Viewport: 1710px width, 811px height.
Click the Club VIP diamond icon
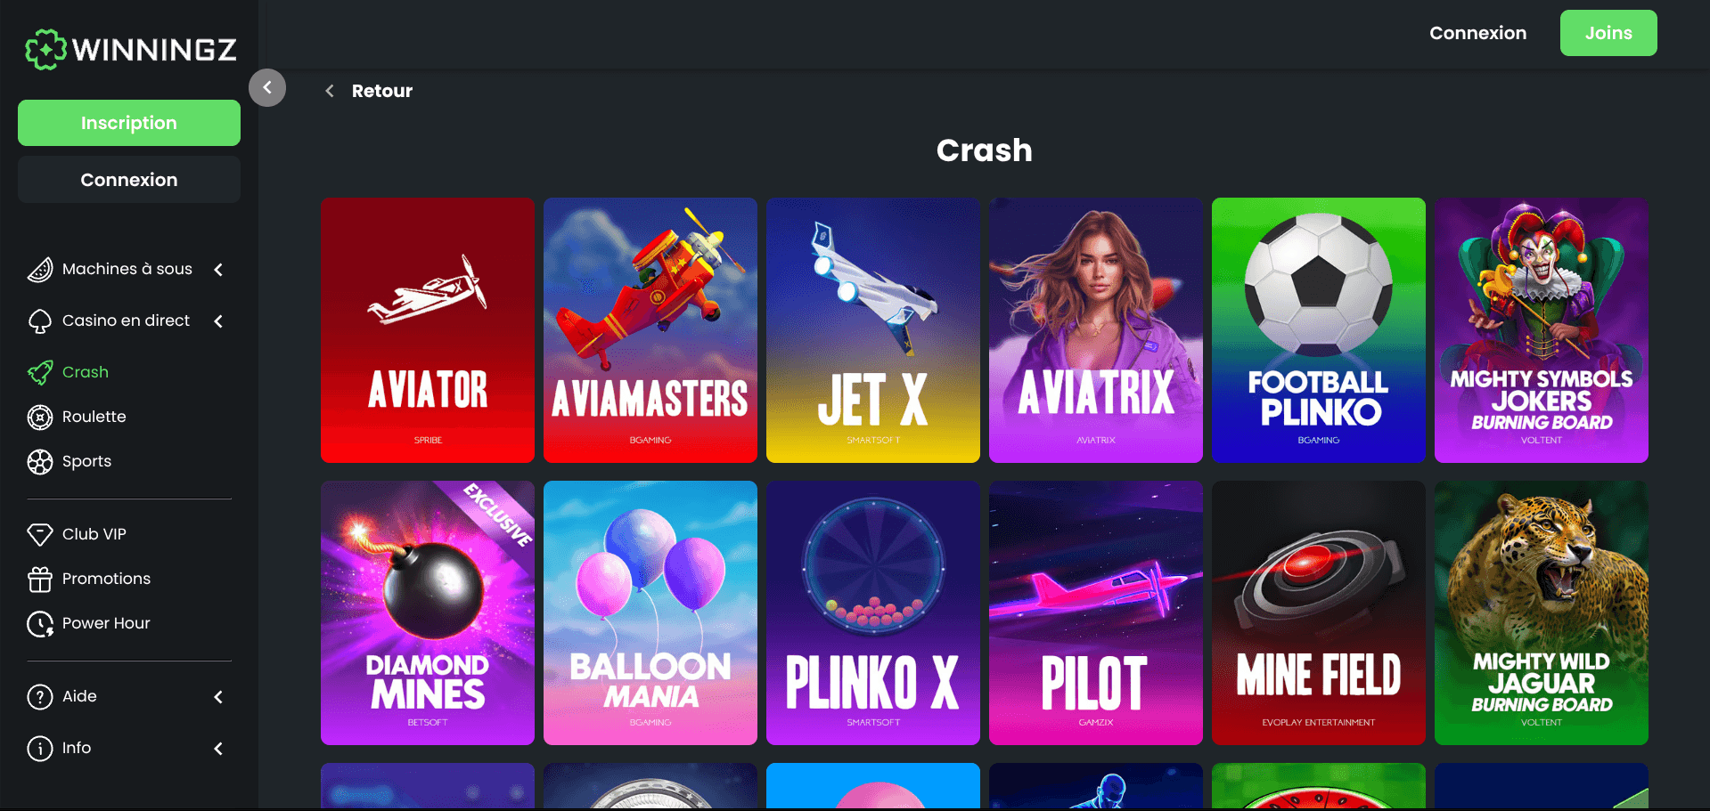(40, 534)
